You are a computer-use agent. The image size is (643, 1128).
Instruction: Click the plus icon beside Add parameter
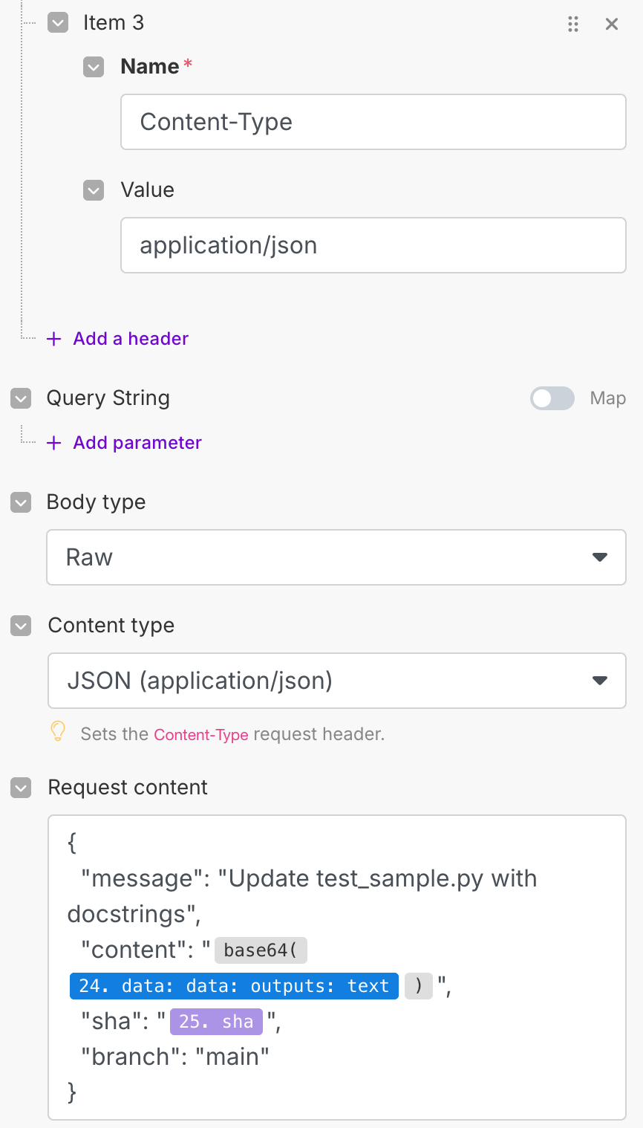[54, 443]
